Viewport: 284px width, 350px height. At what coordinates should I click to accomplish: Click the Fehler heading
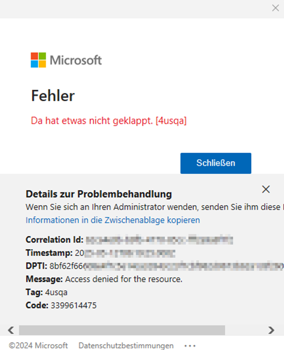[52, 96]
